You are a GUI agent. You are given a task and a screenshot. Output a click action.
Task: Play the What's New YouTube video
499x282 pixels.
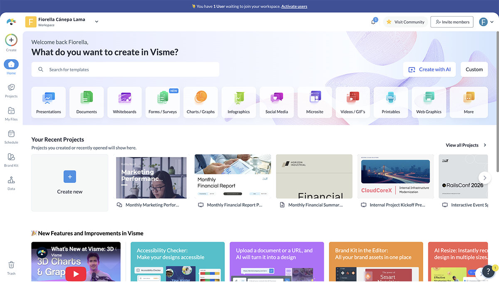click(76, 274)
